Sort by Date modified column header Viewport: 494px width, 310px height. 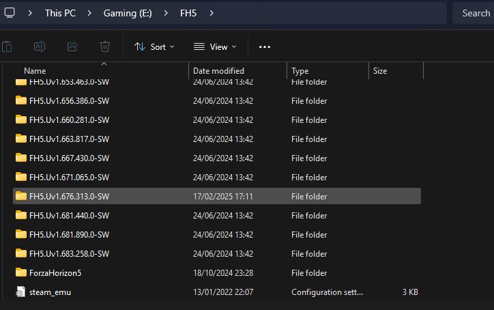click(218, 71)
